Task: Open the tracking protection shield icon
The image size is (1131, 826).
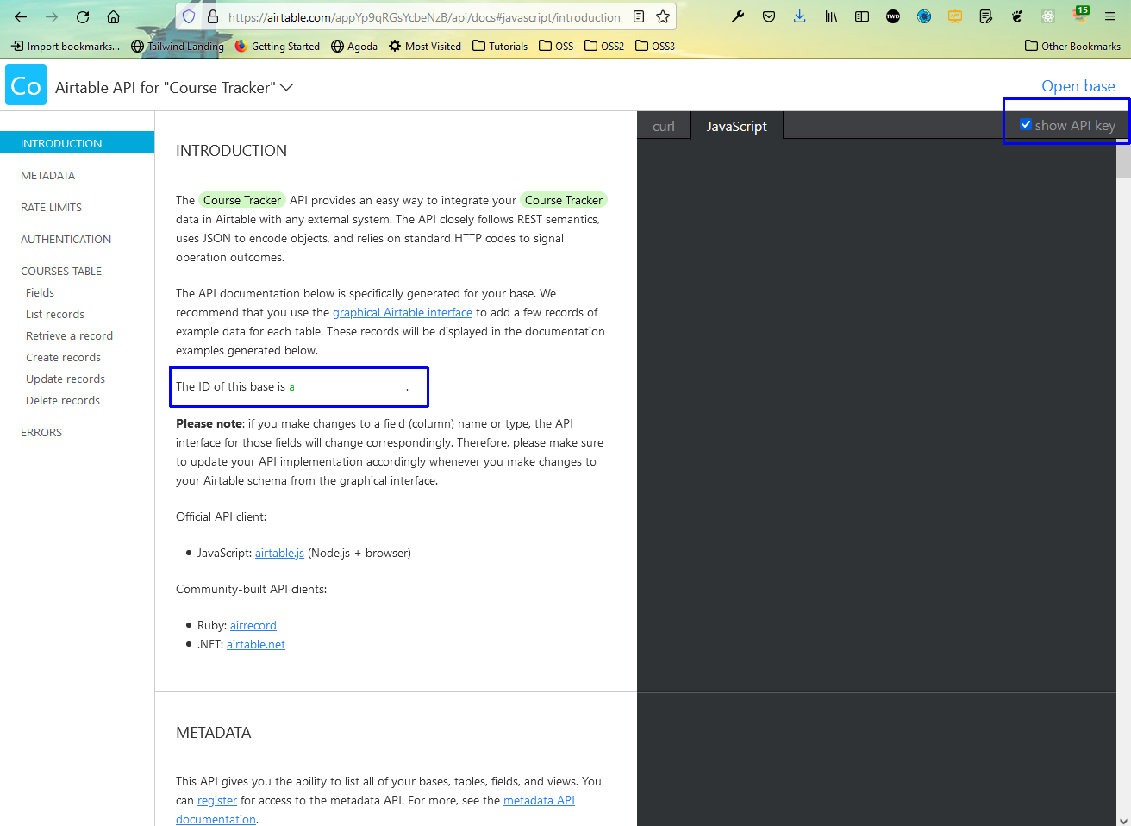Action: pyautogui.click(x=189, y=17)
